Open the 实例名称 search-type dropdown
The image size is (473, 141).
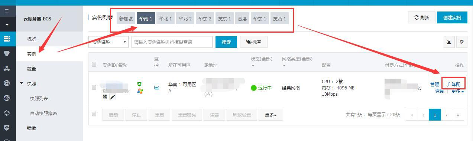[x=108, y=42]
